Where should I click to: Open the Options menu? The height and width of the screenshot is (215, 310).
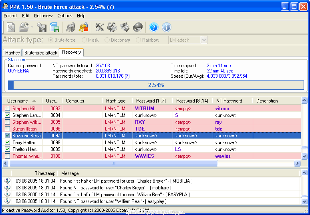point(65,16)
